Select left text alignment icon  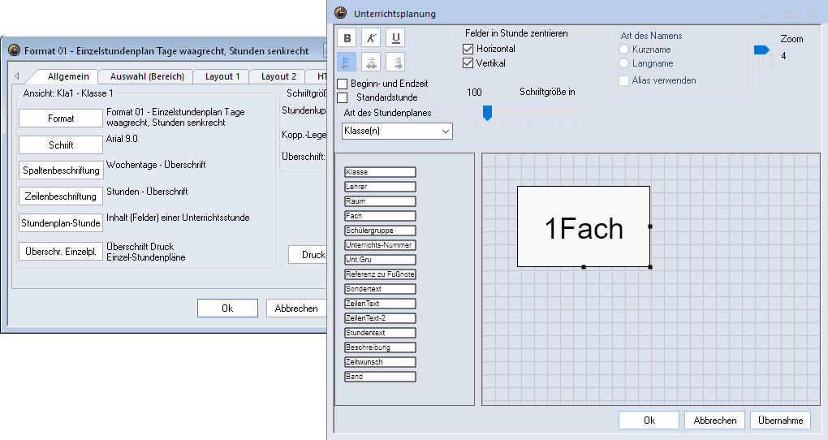coord(347,63)
